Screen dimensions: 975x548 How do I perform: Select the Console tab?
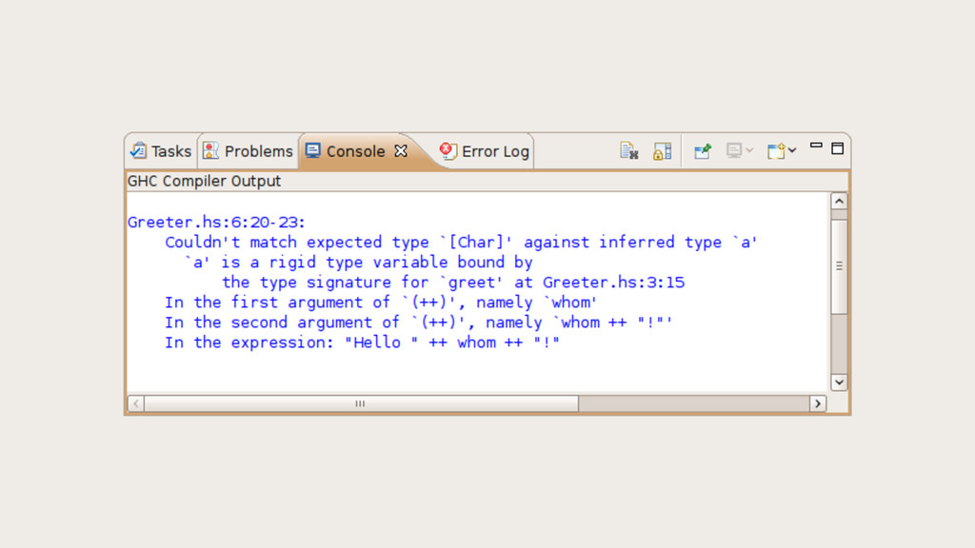(356, 151)
